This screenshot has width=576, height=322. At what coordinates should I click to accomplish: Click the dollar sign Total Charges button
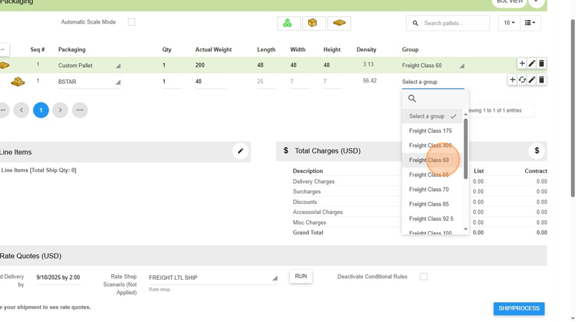tap(536, 151)
